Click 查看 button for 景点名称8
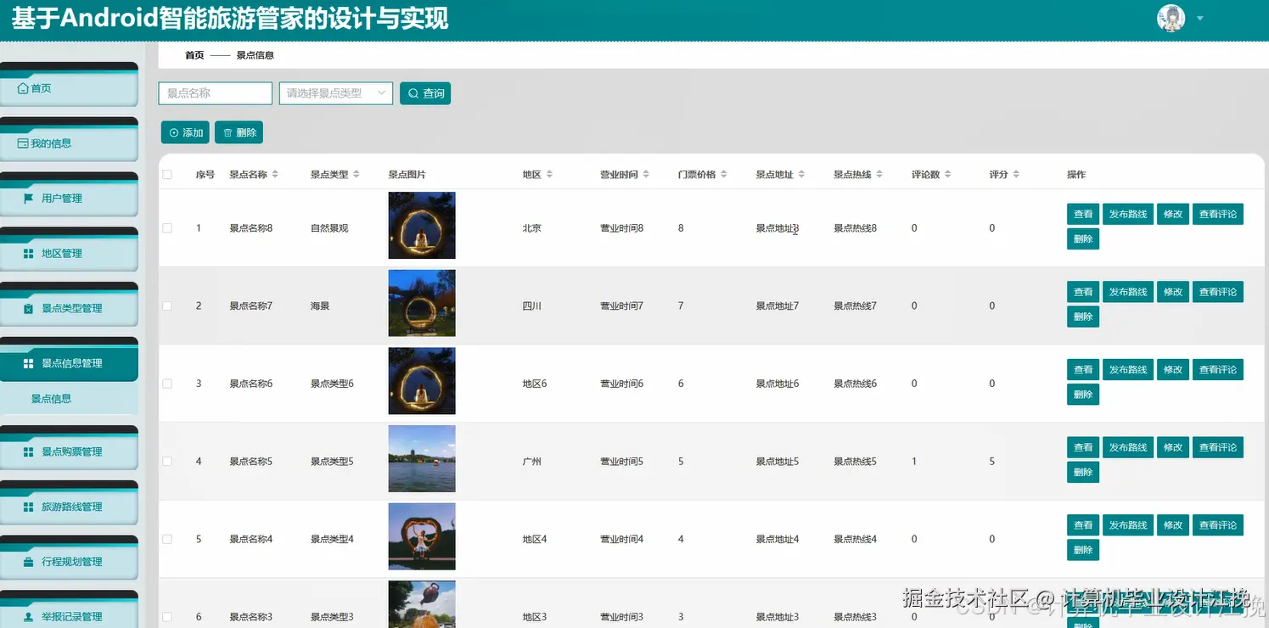 (1083, 214)
